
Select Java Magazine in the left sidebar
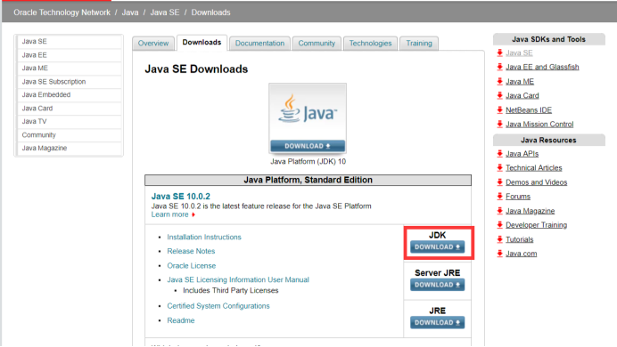pyautogui.click(x=70, y=149)
